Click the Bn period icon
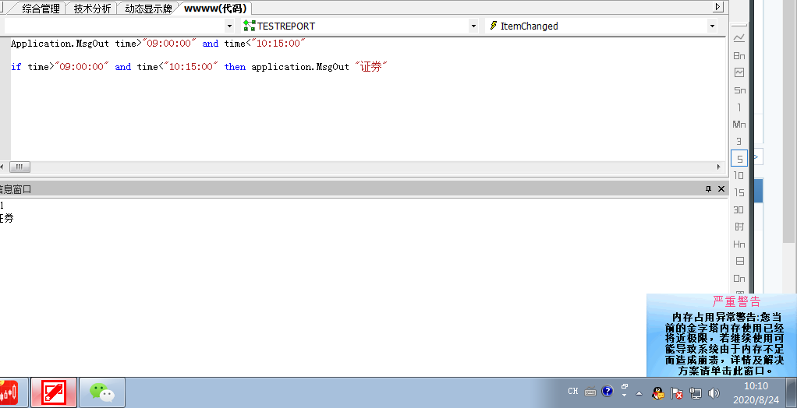 [x=739, y=55]
